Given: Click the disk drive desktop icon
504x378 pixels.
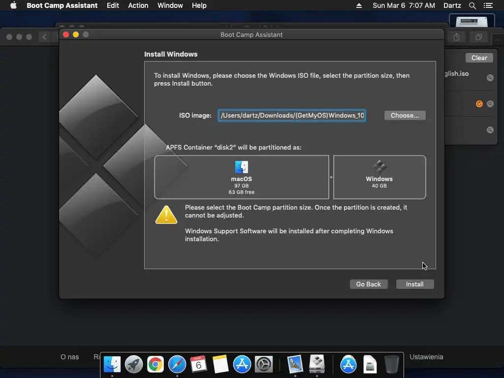Looking at the screenshot, I should (x=472, y=21).
